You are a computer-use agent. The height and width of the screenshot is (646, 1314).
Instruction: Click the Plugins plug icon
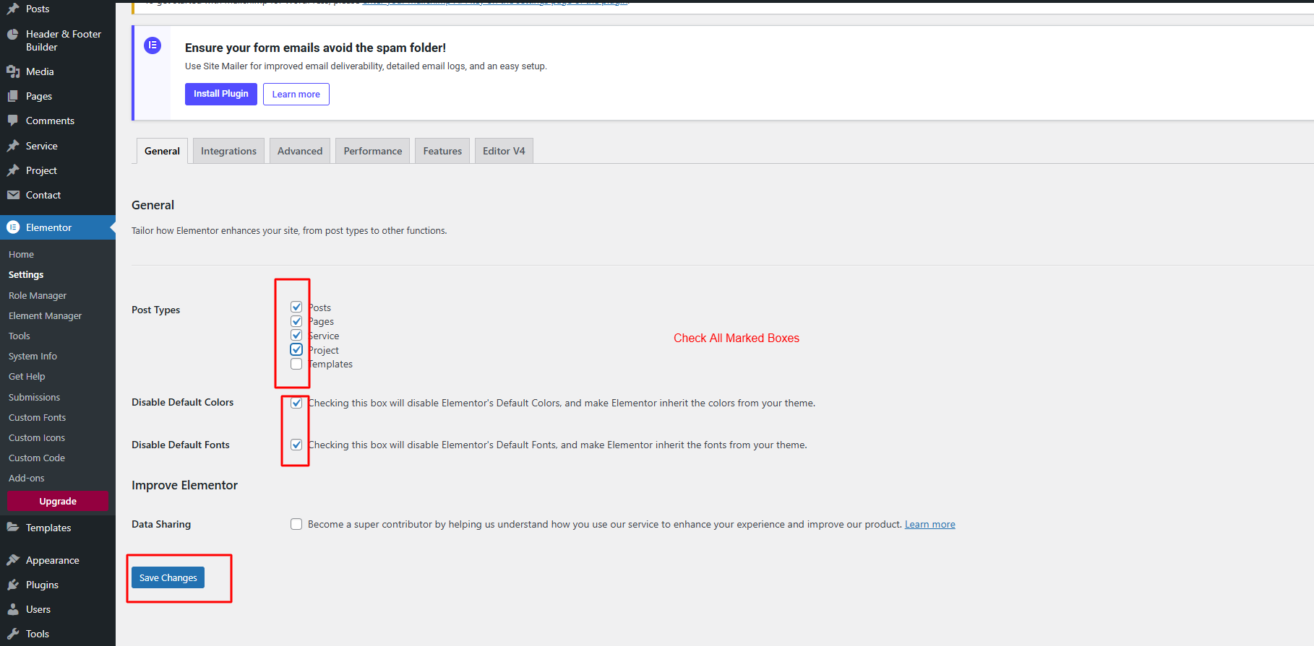coord(13,585)
